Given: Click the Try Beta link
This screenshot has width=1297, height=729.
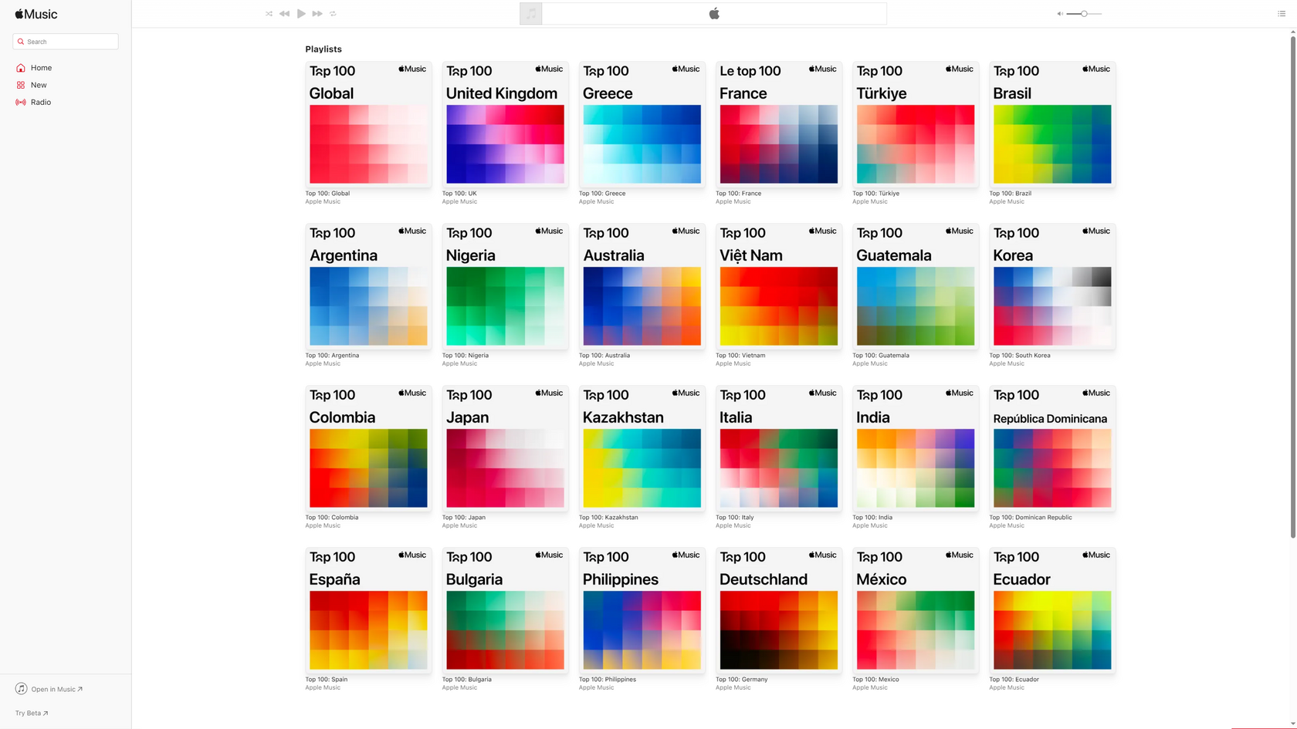Looking at the screenshot, I should (32, 713).
